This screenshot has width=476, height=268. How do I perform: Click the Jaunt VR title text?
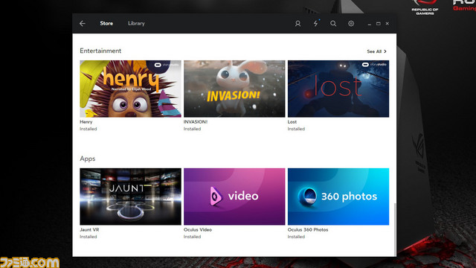click(89, 230)
